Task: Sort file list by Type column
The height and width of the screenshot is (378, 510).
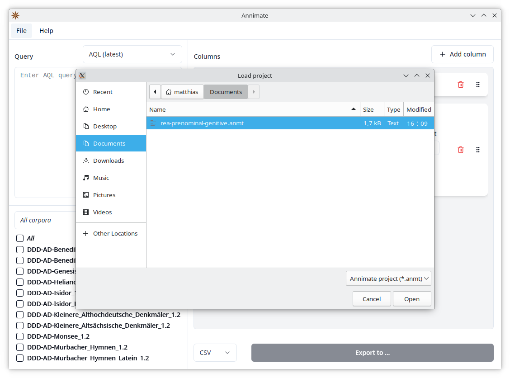Action: [x=393, y=109]
